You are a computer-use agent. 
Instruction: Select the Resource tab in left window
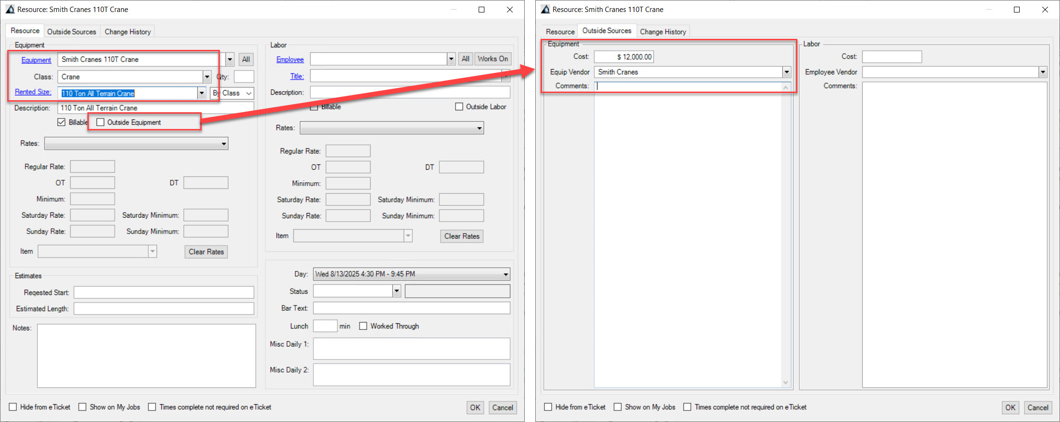click(x=25, y=31)
